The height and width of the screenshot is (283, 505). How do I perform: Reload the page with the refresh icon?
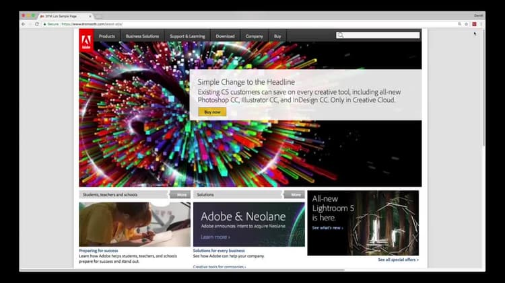(x=37, y=24)
